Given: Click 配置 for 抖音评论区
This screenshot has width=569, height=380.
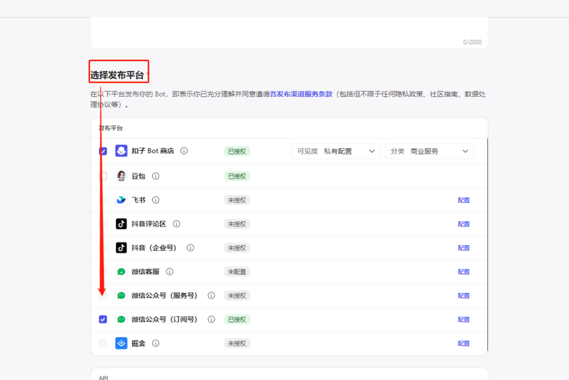Looking at the screenshot, I should pyautogui.click(x=464, y=224).
